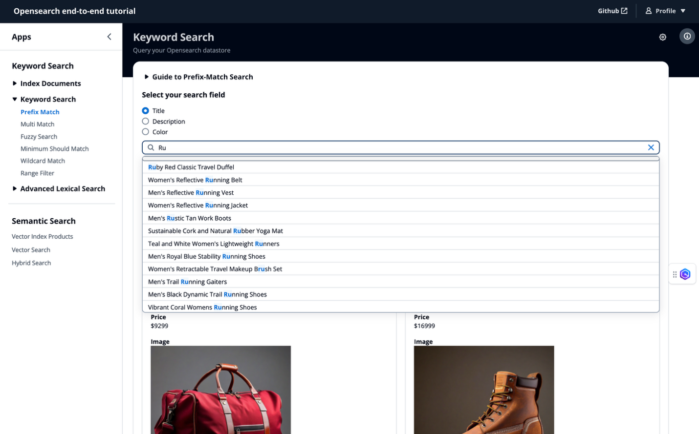The width and height of the screenshot is (699, 434).
Task: Choose 'Teal and White Women's Lightweight Runners'
Action: pyautogui.click(x=401, y=244)
